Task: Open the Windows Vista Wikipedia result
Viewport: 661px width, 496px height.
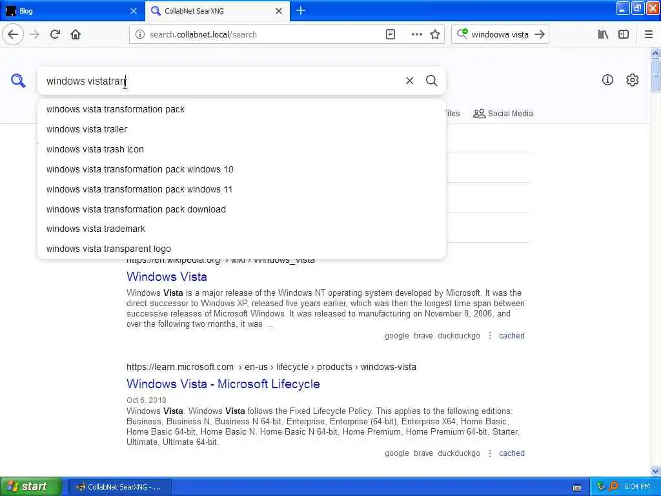Action: click(167, 276)
